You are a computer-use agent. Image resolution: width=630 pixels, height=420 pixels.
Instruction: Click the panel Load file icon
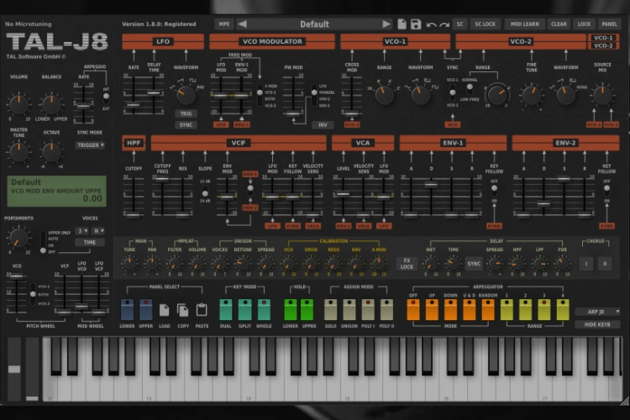tap(164, 310)
